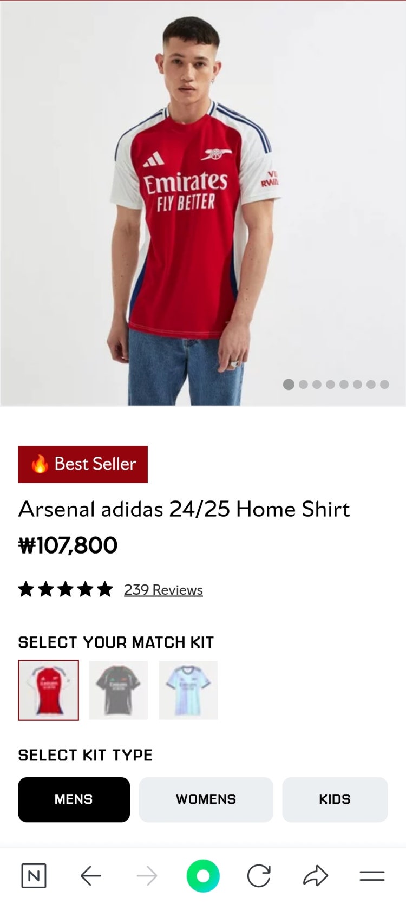Reload the page with refresh icon
406x904 pixels.
point(259,876)
